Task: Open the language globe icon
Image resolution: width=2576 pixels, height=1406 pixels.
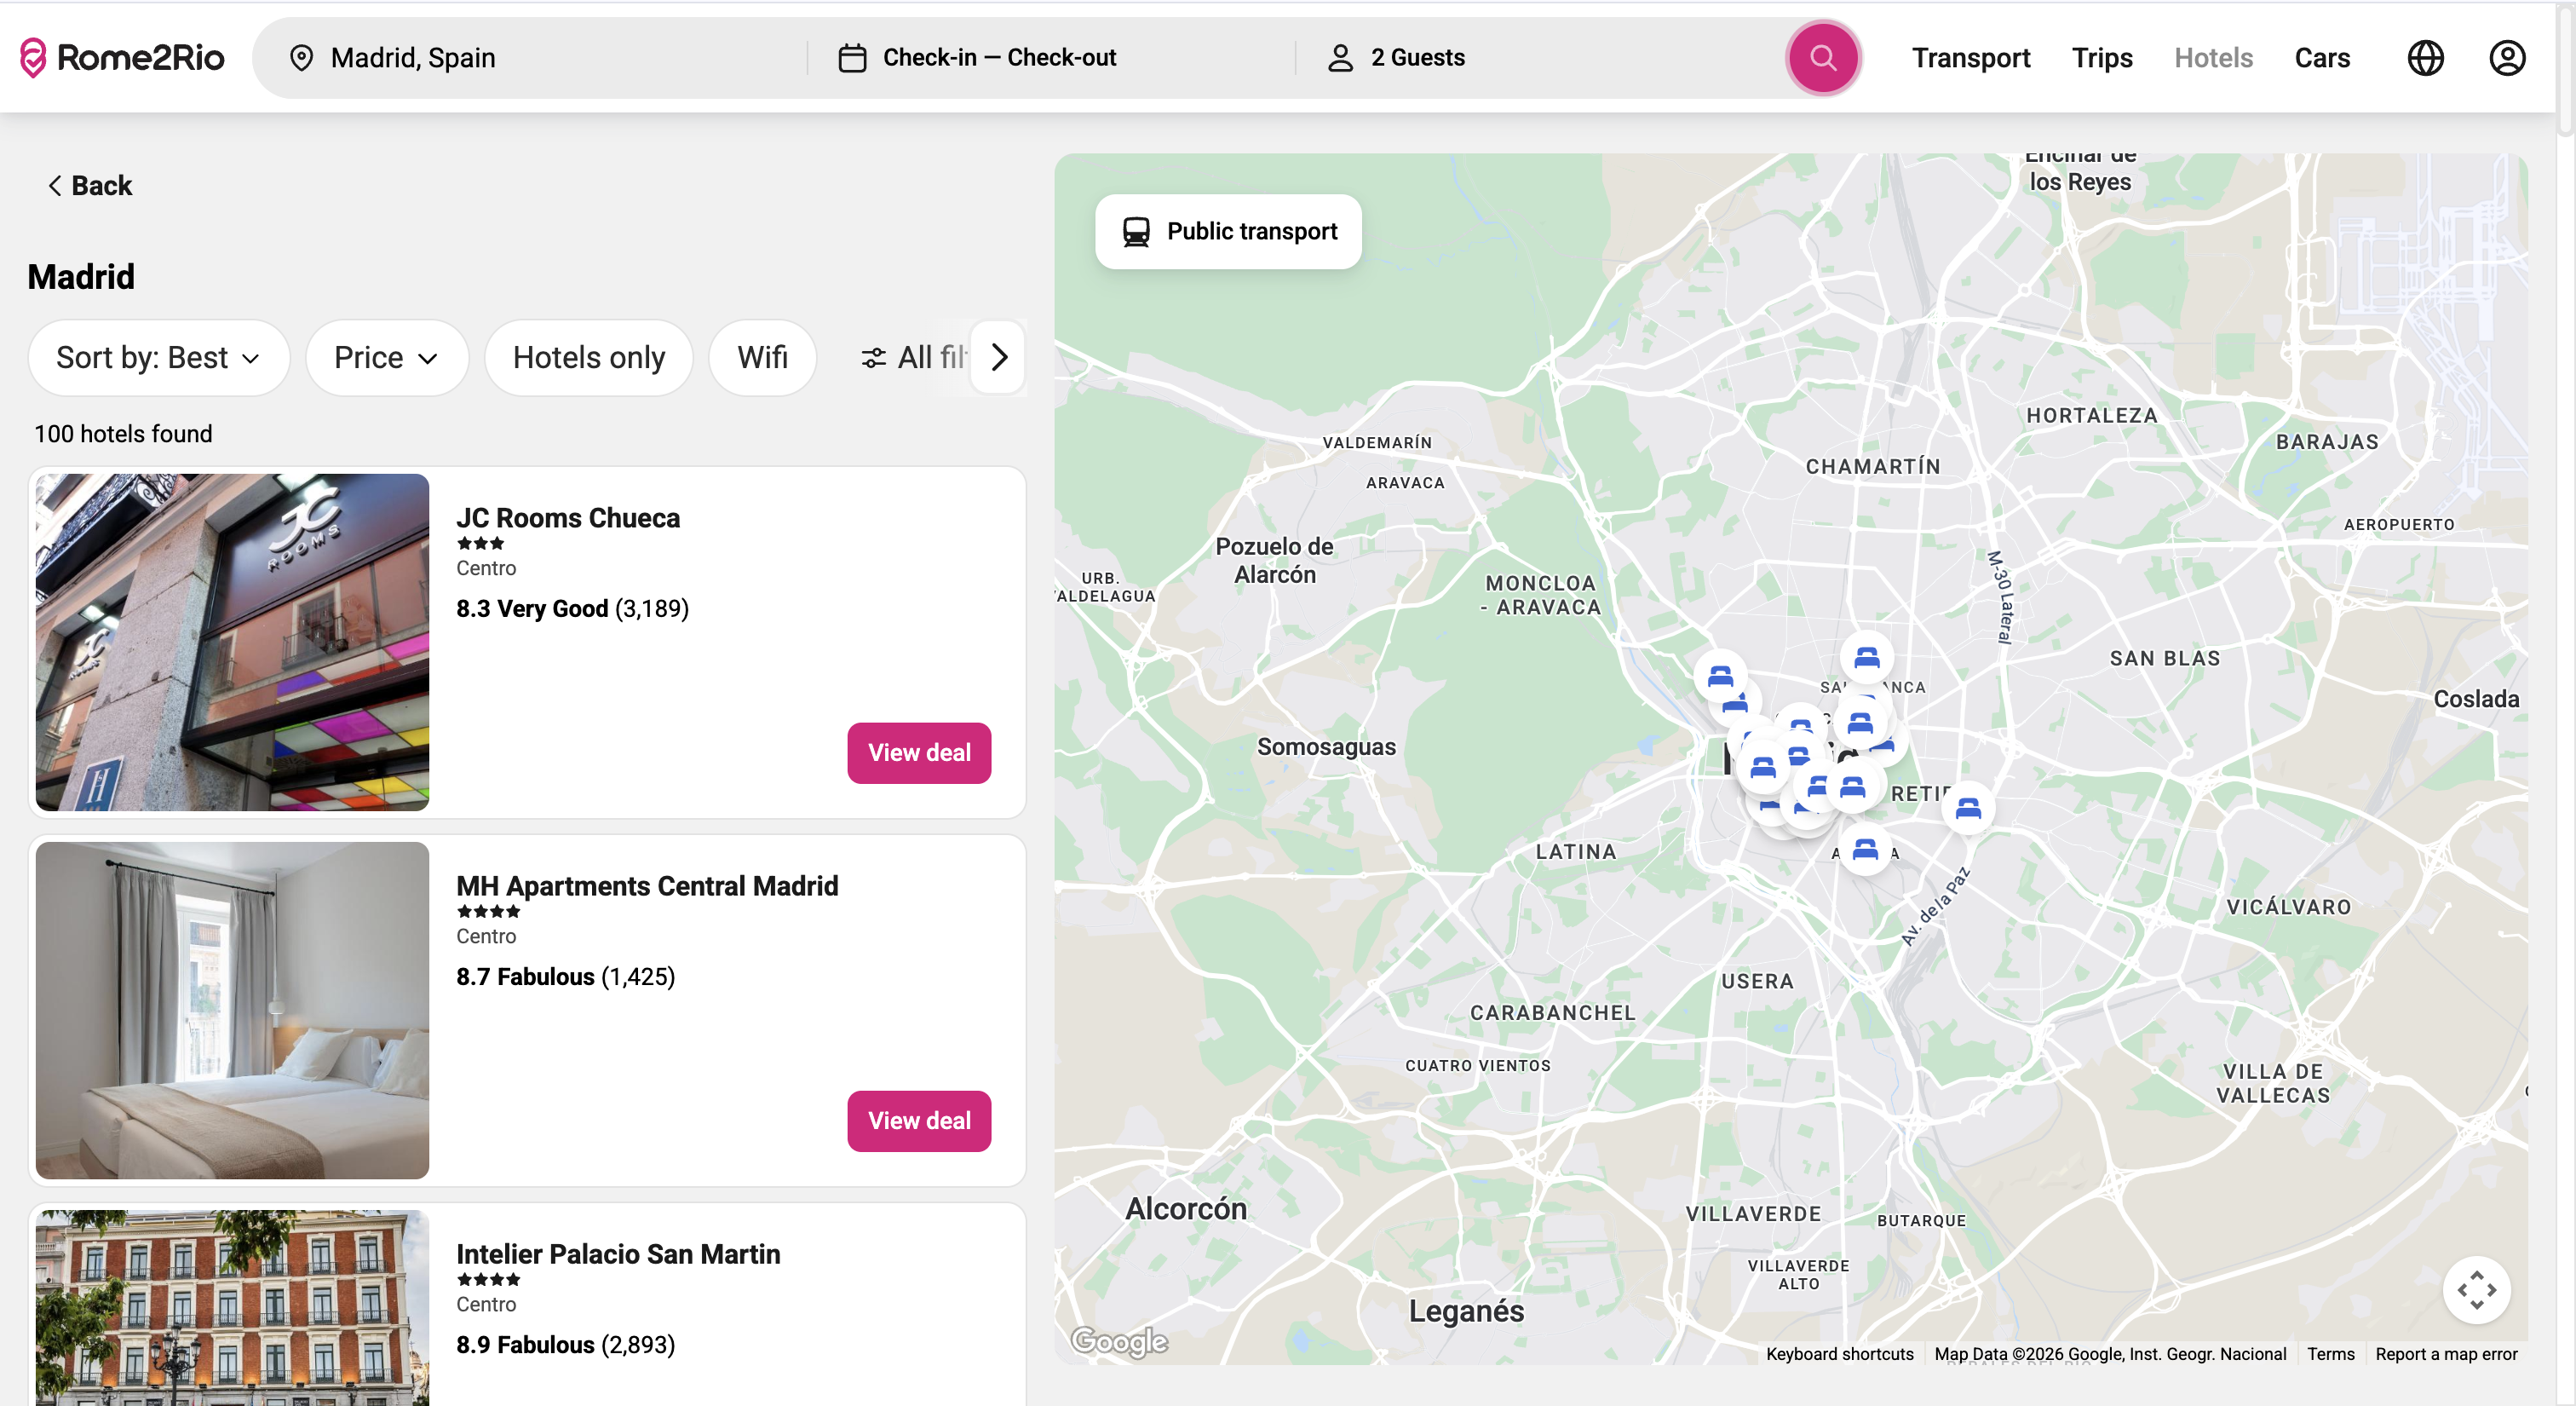Action: (2425, 58)
